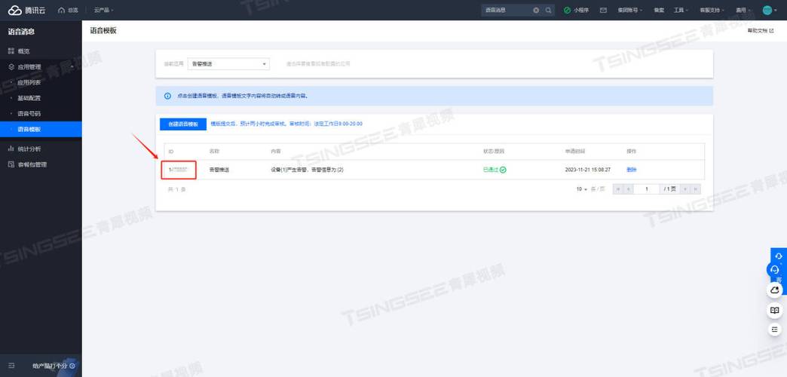Viewport: 787px width, 377px height.
Task: Click the blue info icon in notice
Action: (167, 95)
